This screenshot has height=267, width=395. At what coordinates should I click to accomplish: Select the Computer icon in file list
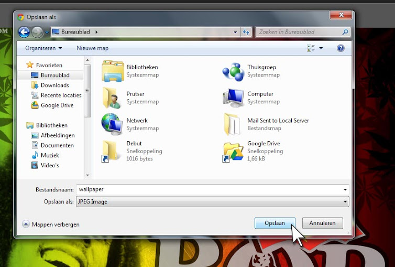pos(234,98)
